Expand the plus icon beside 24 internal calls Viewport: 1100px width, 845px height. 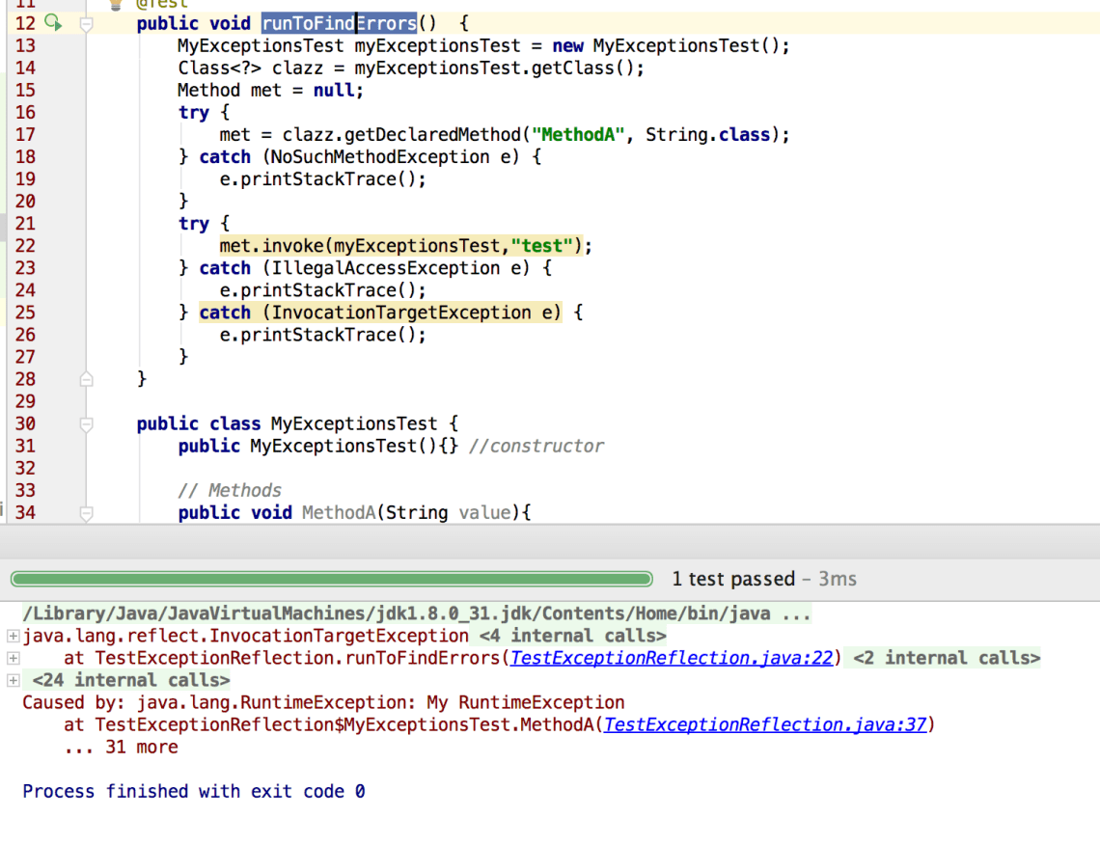[x=13, y=681]
